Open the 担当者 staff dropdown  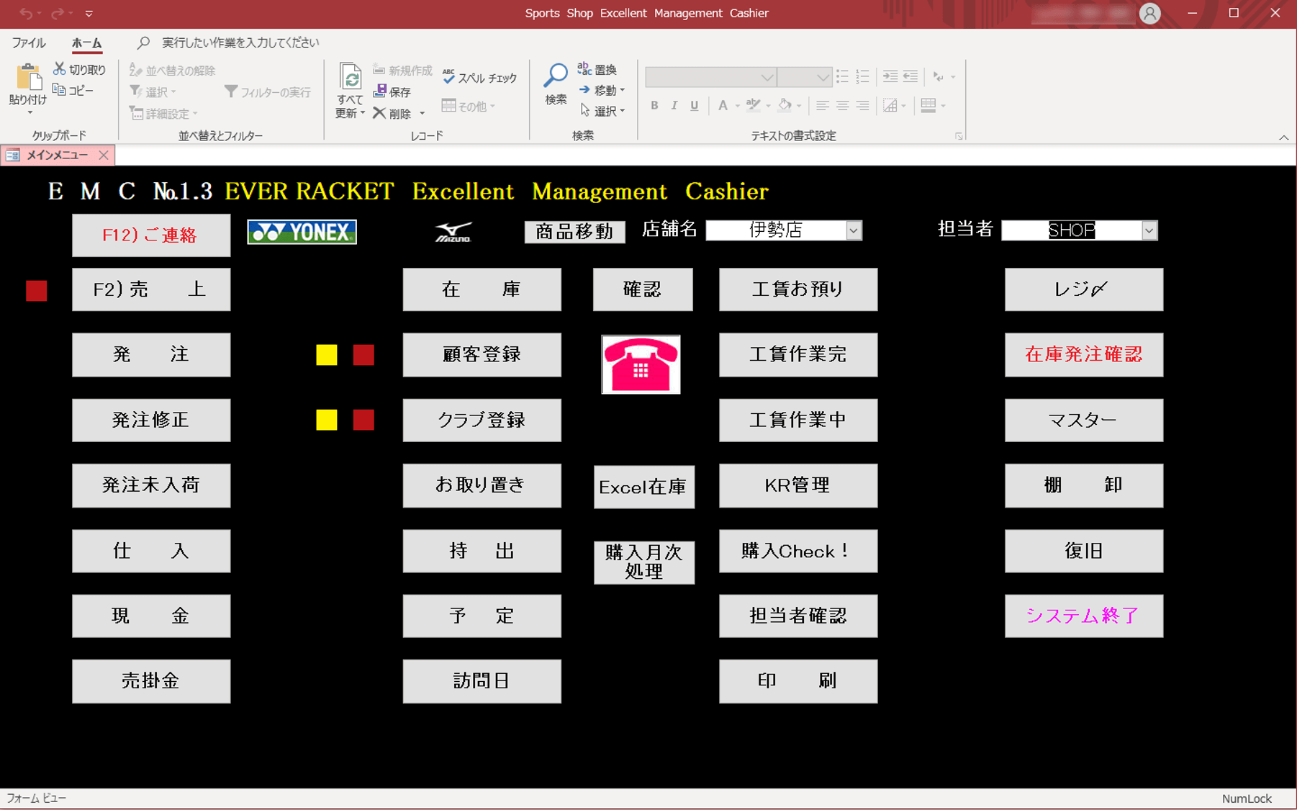(x=1149, y=230)
